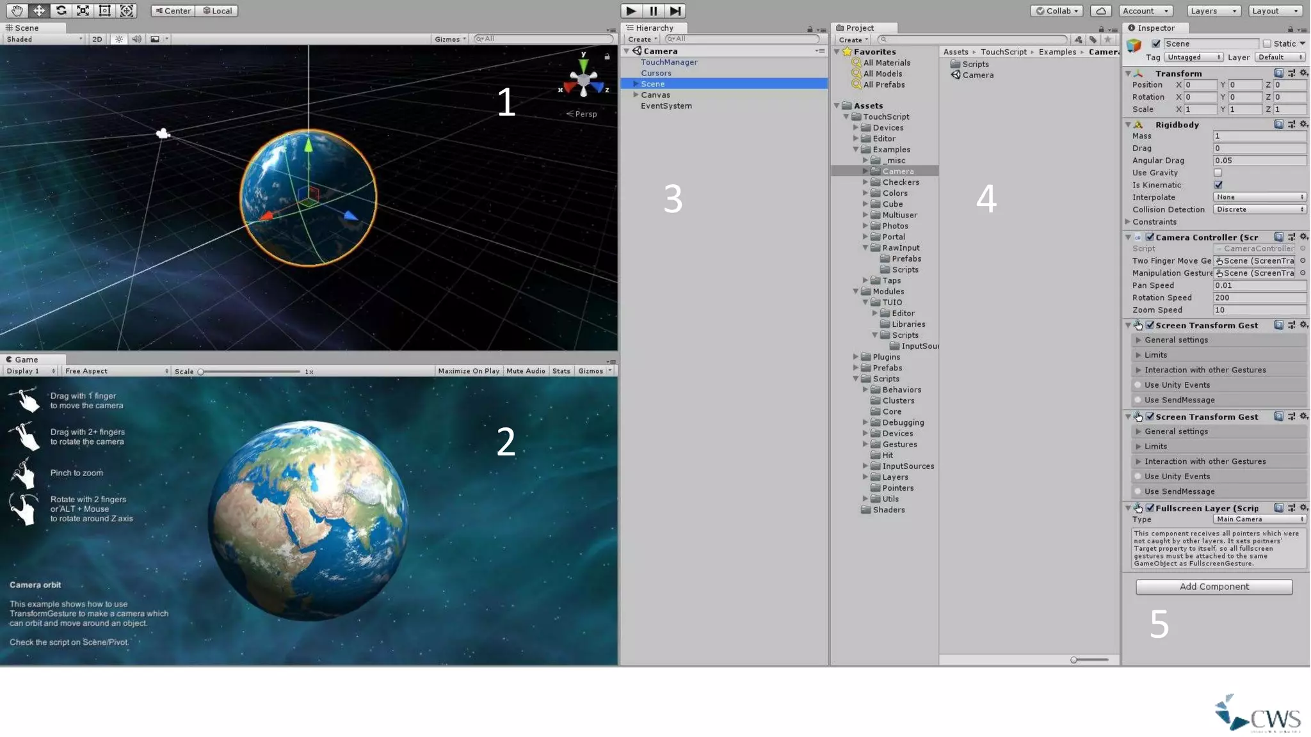This screenshot has width=1311, height=737.
Task: Open the Collision Detection dropdown
Action: pos(1259,209)
